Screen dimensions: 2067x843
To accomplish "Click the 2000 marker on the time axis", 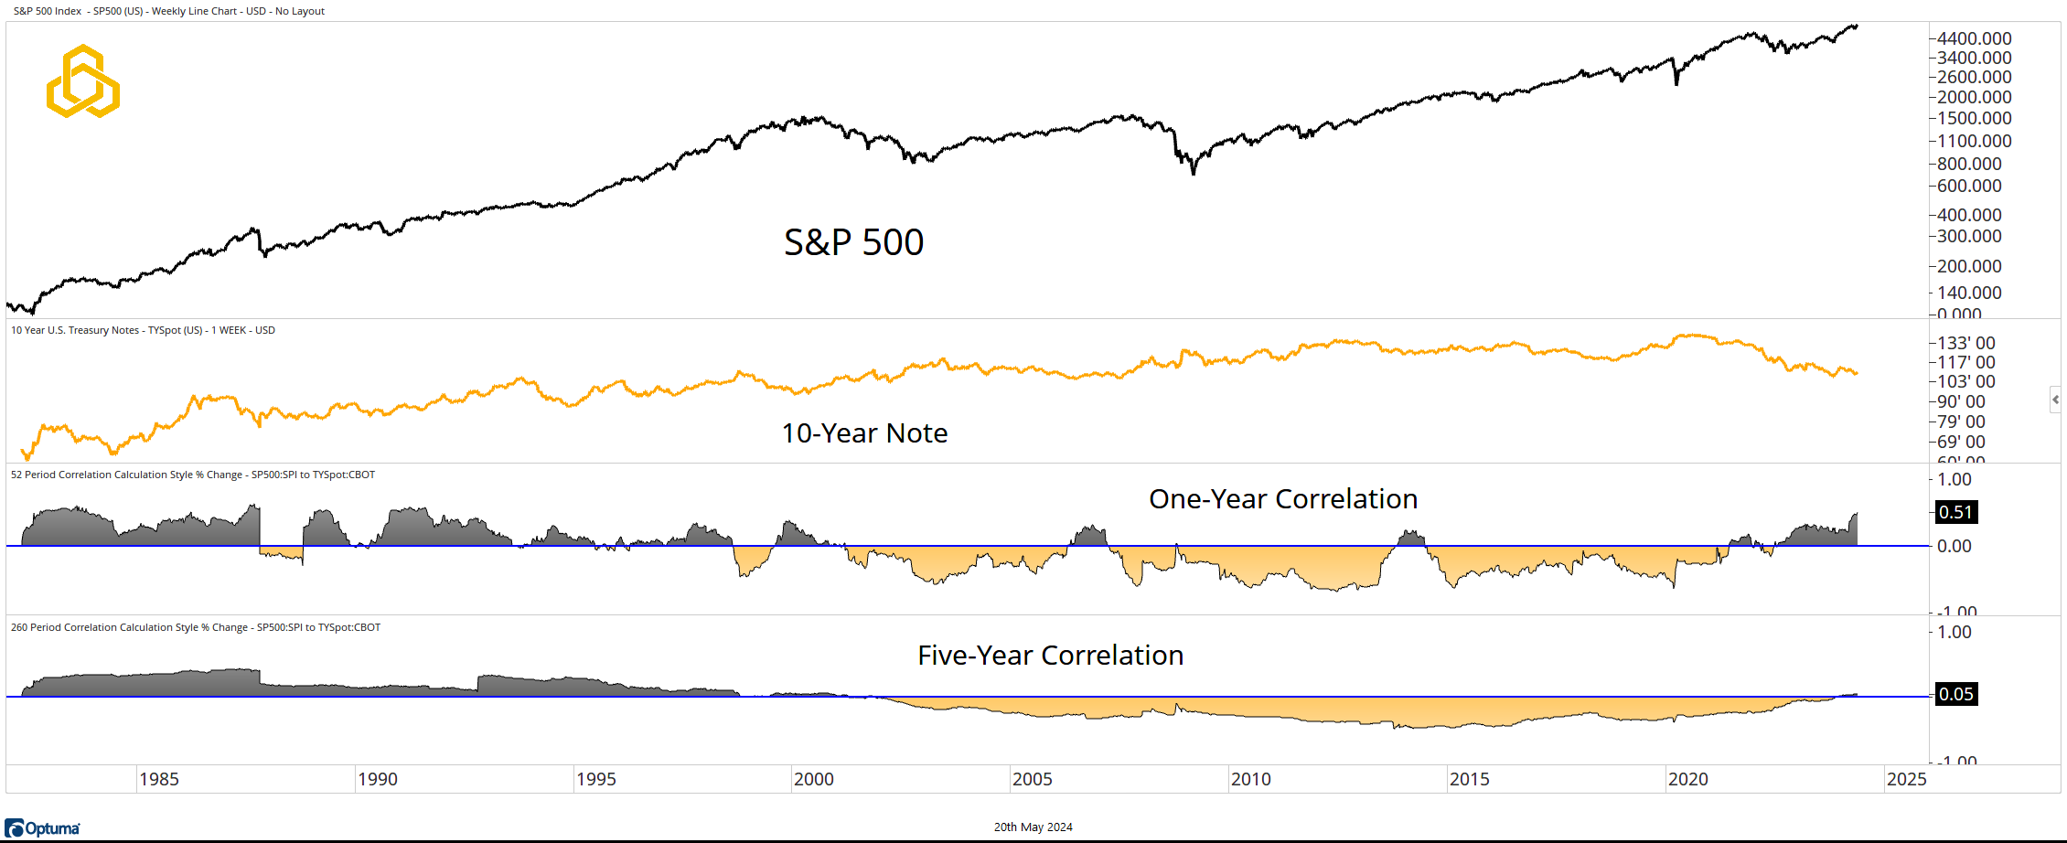I will click(x=813, y=779).
